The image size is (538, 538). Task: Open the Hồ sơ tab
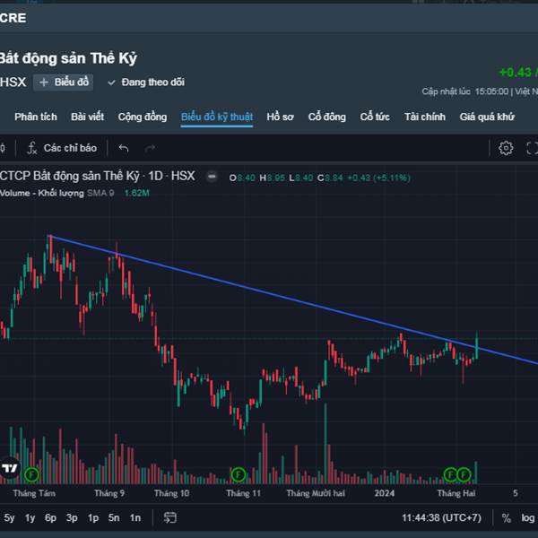point(280,117)
